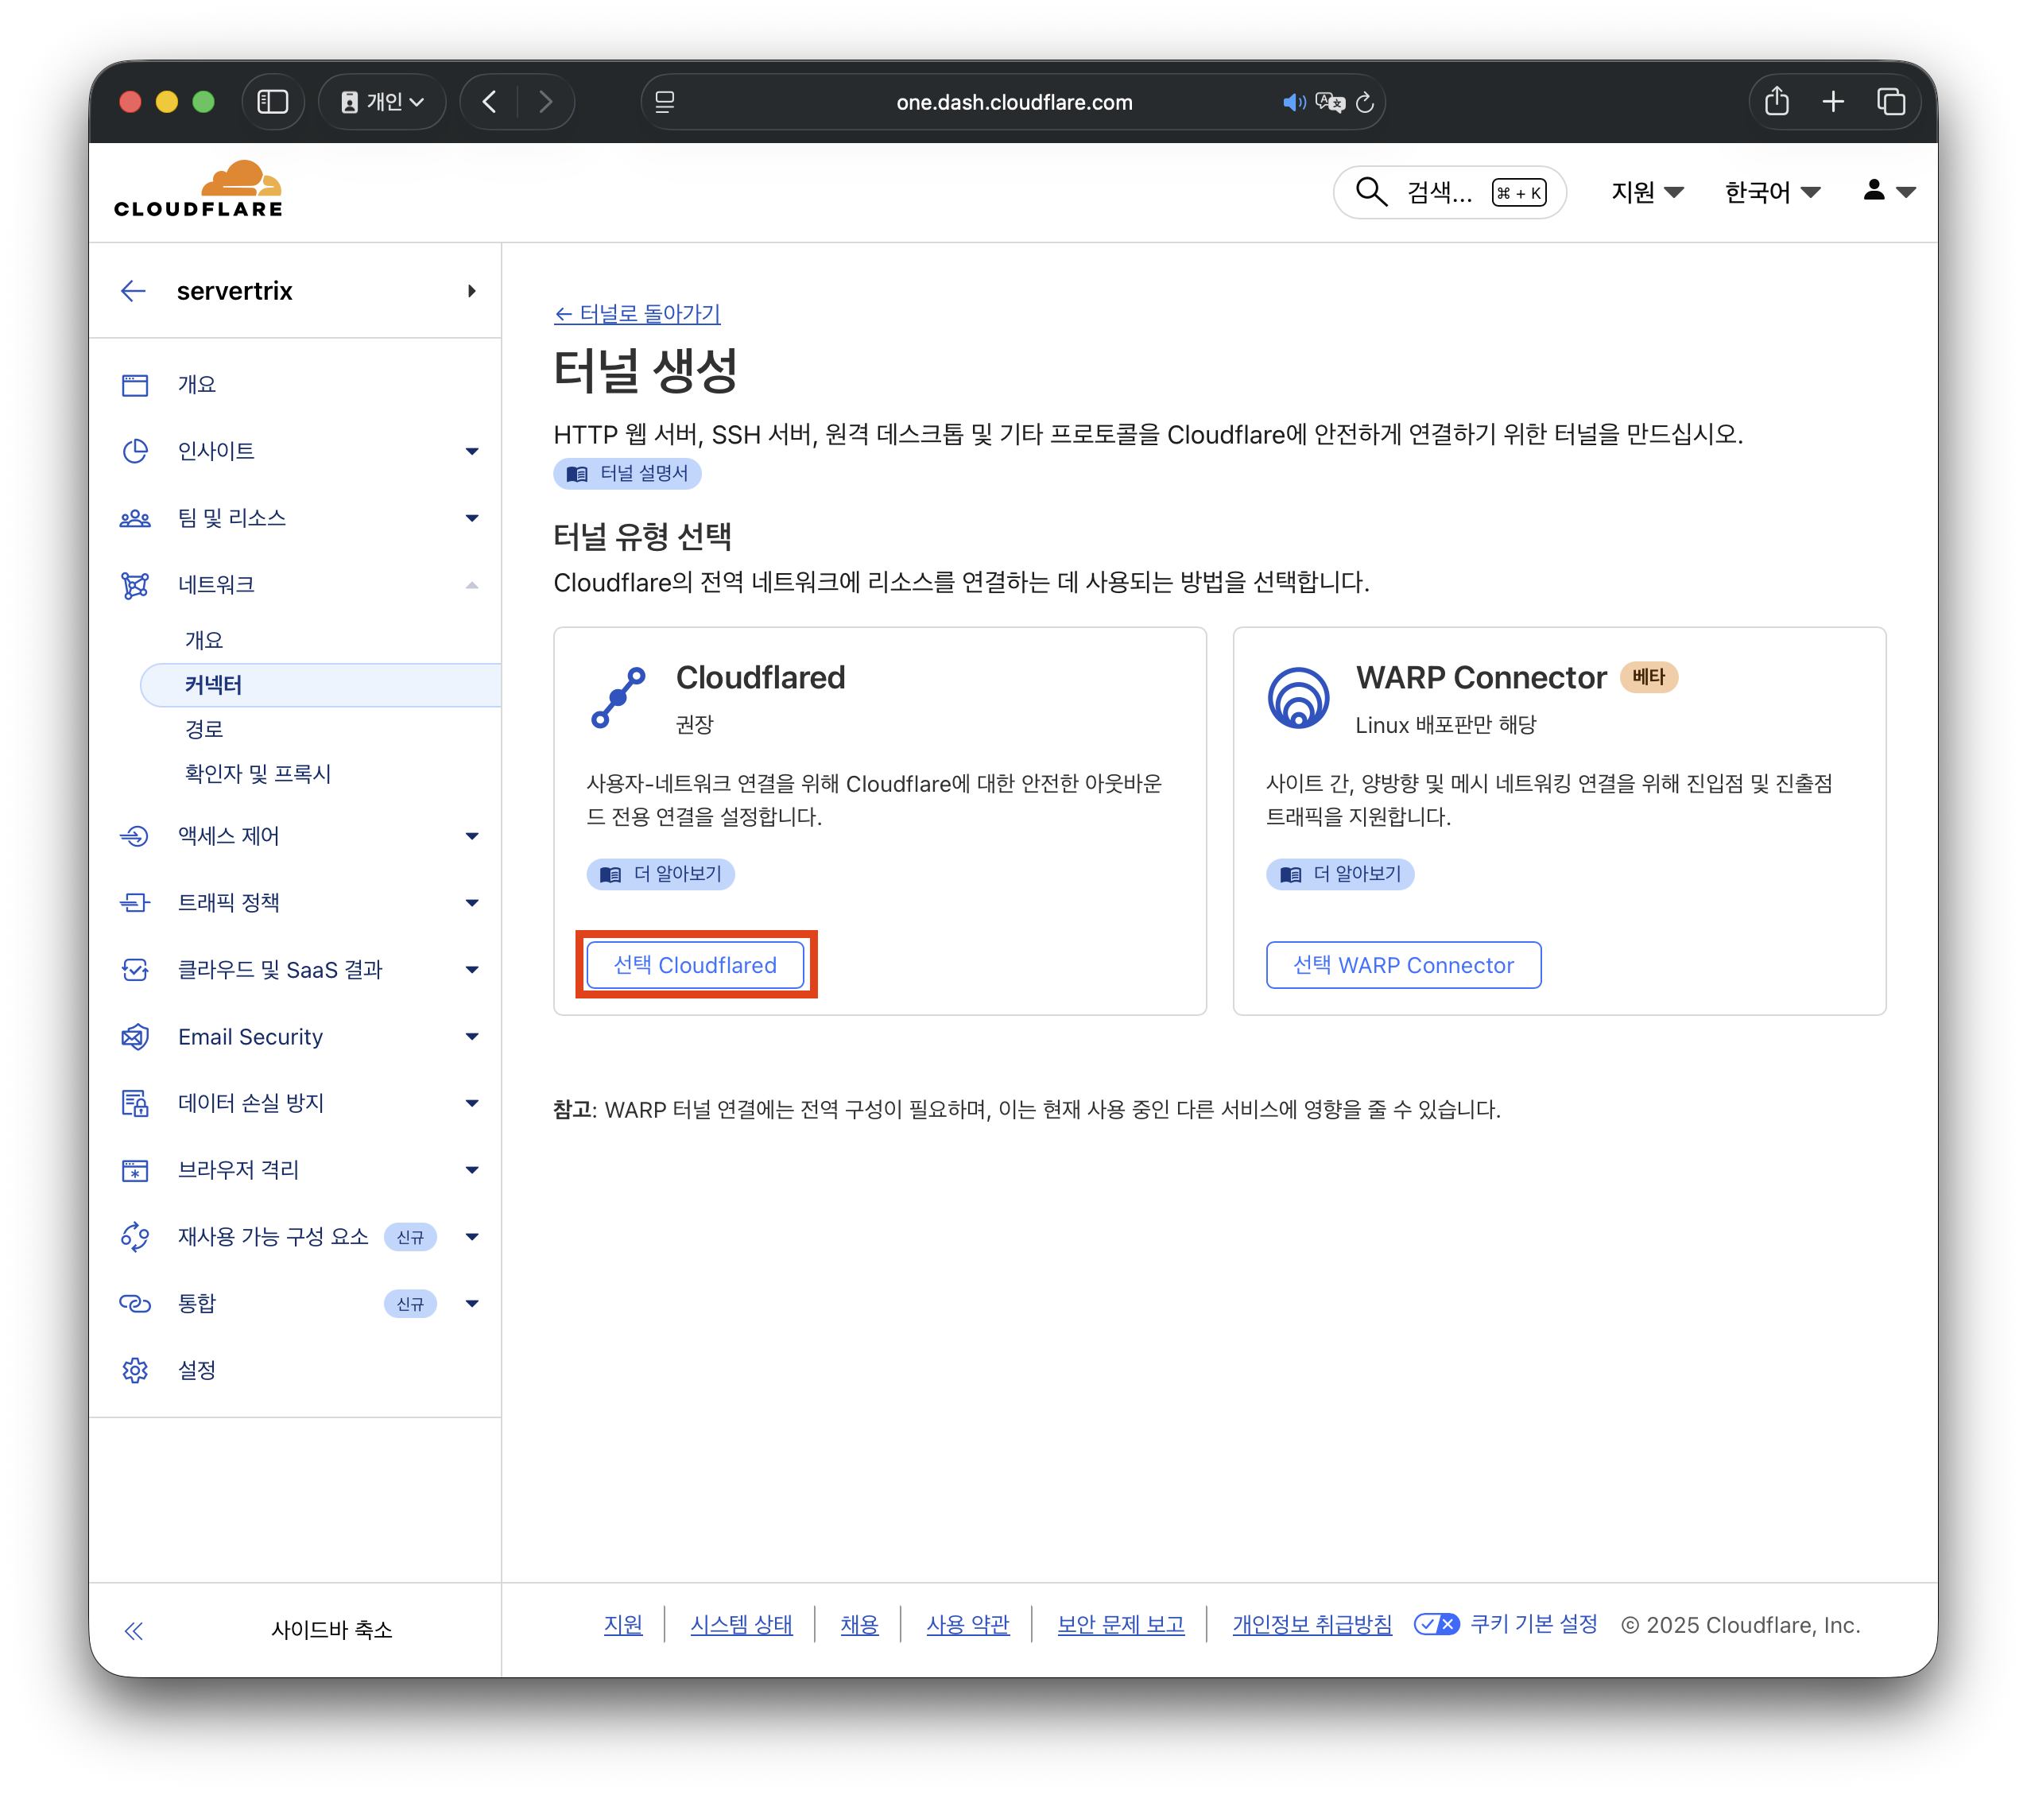Click the 선택 WARP Connector button
The height and width of the screenshot is (1795, 2027).
coord(1402,965)
